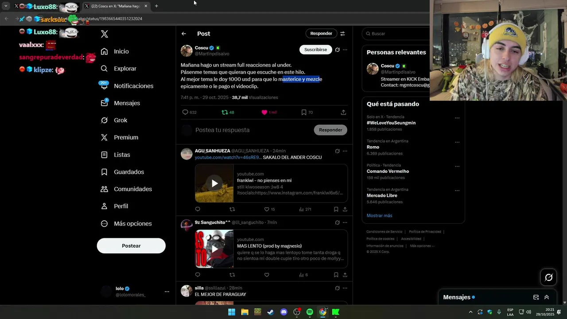The height and width of the screenshot is (319, 567).
Task: Open the reply filter settings icon
Action: [x=342, y=34]
